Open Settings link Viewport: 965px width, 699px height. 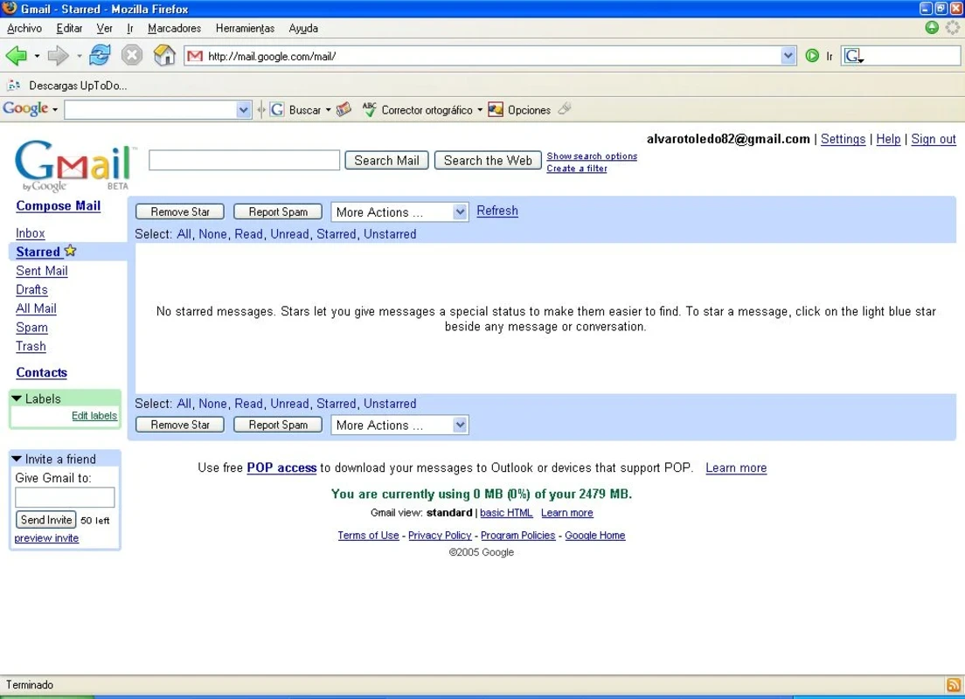pos(844,139)
